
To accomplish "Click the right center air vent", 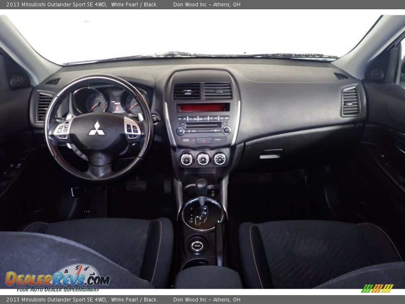I will point(218,91).
